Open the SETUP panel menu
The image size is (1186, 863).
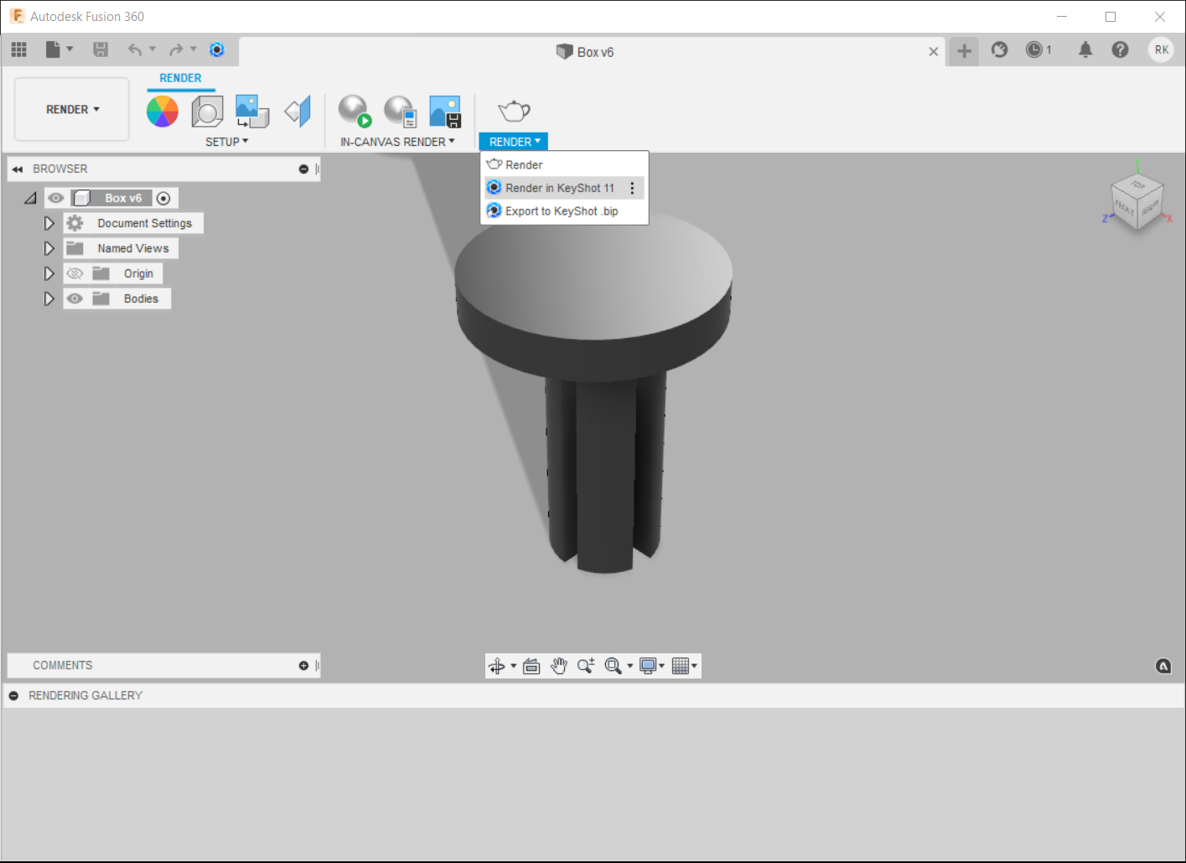[226, 142]
